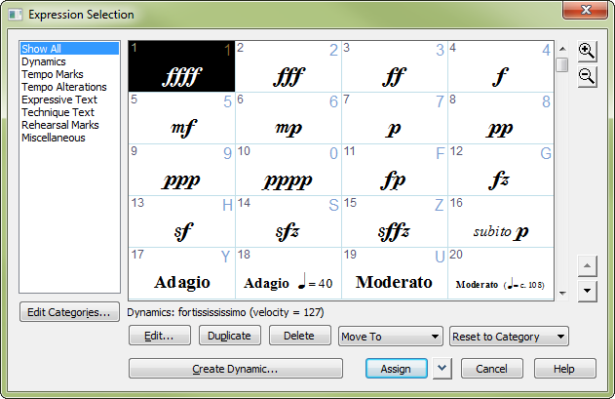Move selected expression down with arrow button
615x399 pixels.
pyautogui.click(x=587, y=291)
